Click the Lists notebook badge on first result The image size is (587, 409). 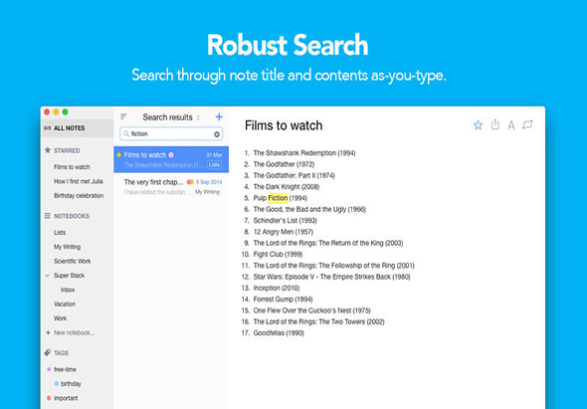(214, 165)
